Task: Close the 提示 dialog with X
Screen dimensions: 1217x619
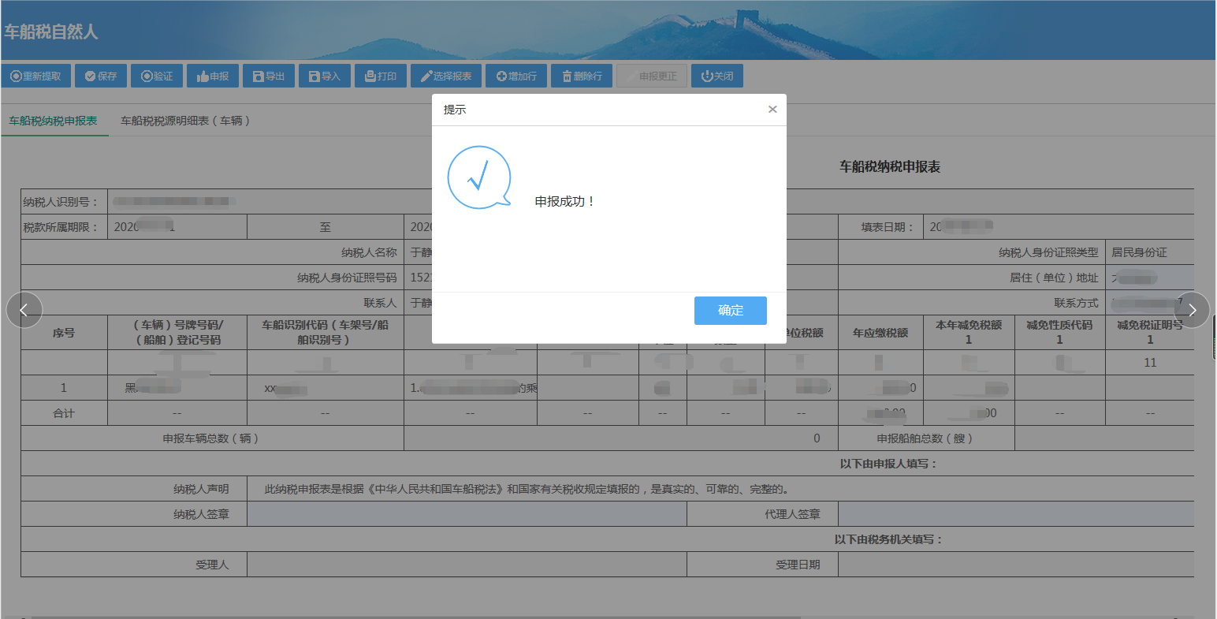Action: (x=772, y=110)
